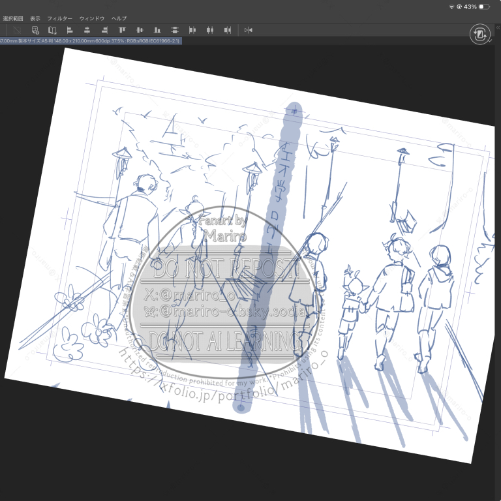Click the align vertical centers icon

tap(140, 30)
